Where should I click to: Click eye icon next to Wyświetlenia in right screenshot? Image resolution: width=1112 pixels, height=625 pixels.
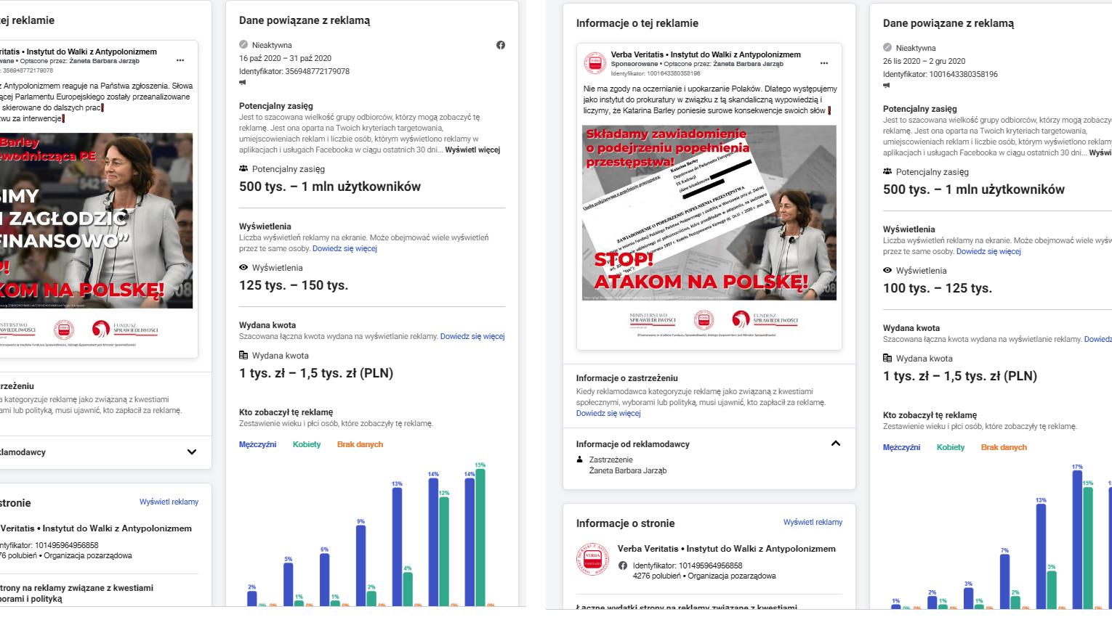pyautogui.click(x=887, y=270)
